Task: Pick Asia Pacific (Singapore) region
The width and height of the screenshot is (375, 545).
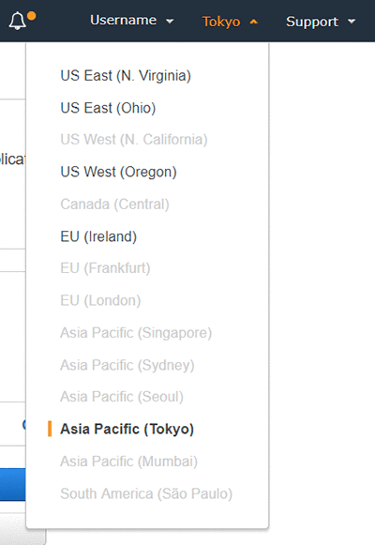Action: pyautogui.click(x=136, y=333)
